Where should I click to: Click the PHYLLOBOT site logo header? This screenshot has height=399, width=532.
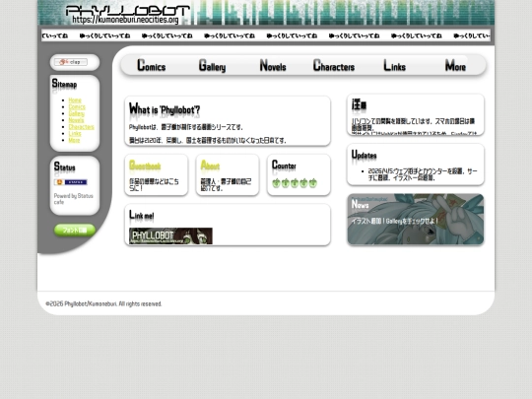coord(127,11)
